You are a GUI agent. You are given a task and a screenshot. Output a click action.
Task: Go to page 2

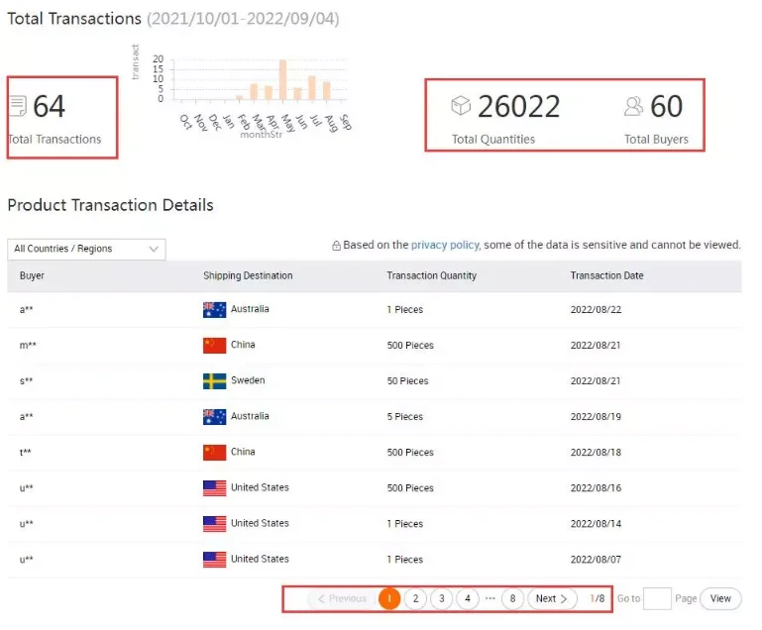click(416, 598)
